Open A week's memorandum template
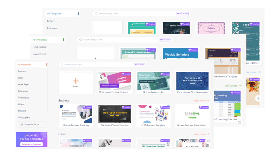The width and height of the screenshot is (277, 158). coord(138,53)
